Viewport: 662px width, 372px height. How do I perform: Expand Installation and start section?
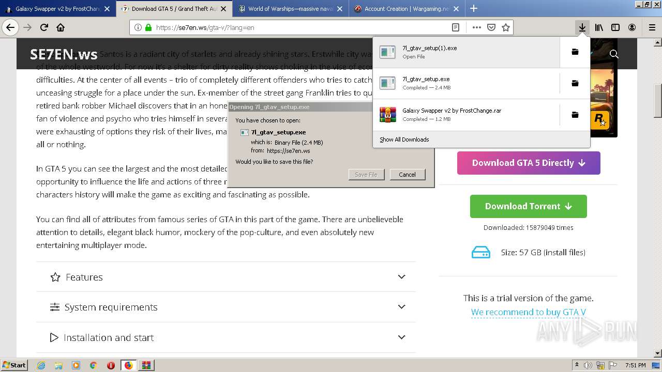[226, 337]
